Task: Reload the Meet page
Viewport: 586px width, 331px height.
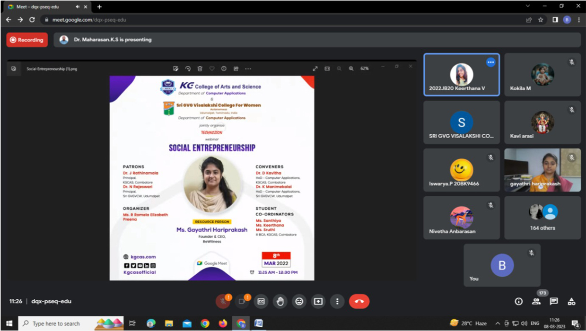Action: [32, 20]
